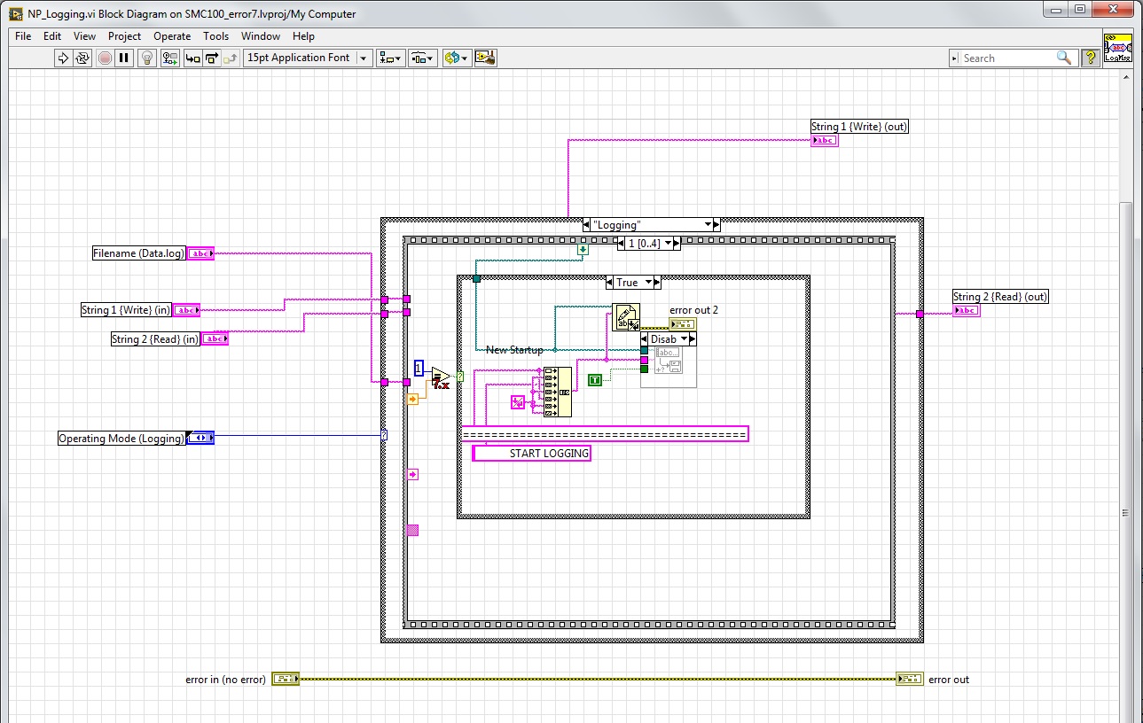The image size is (1143, 723).
Task: Open the Tools menu
Action: pos(215,36)
